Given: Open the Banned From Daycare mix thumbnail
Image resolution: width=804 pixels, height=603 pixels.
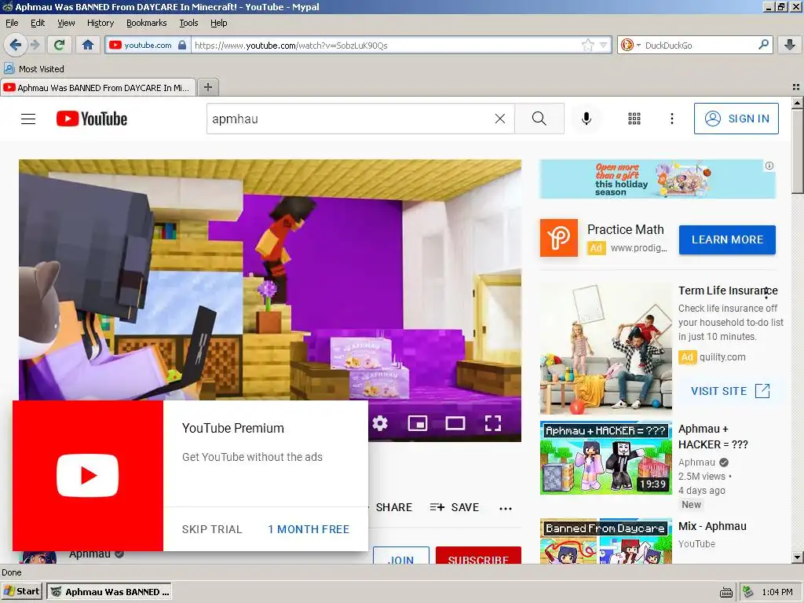Looking at the screenshot, I should point(606,542).
